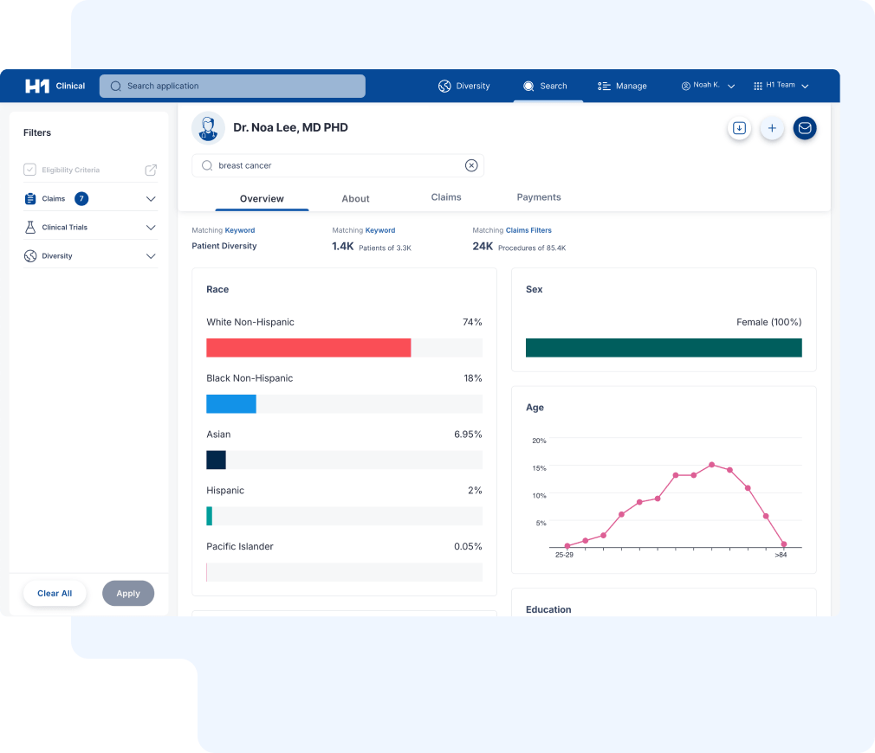Screen dimensions: 875x753
Task: Click the teal Hispanic bar
Action: [x=210, y=516]
